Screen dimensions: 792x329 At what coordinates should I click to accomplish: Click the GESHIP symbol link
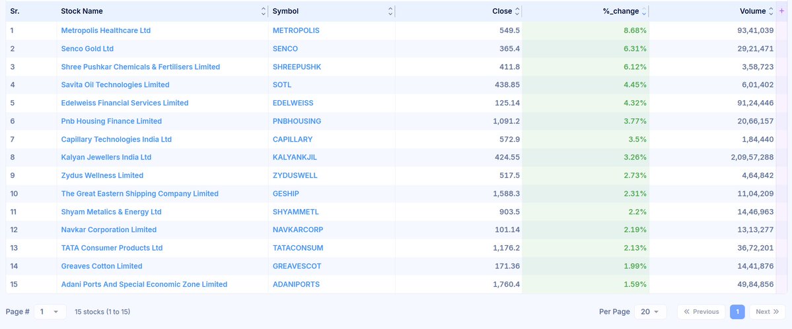(x=286, y=193)
